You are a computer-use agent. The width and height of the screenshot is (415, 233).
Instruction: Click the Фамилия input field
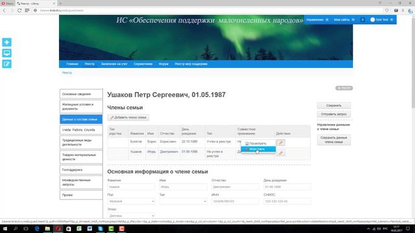point(131,187)
